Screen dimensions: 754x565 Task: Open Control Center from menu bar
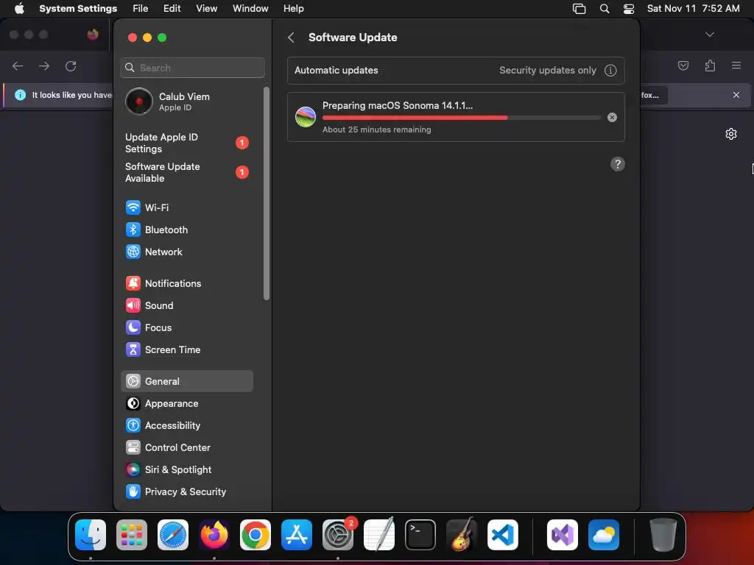pyautogui.click(x=629, y=9)
